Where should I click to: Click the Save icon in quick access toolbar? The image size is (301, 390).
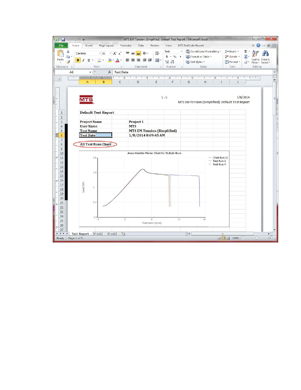63,39
